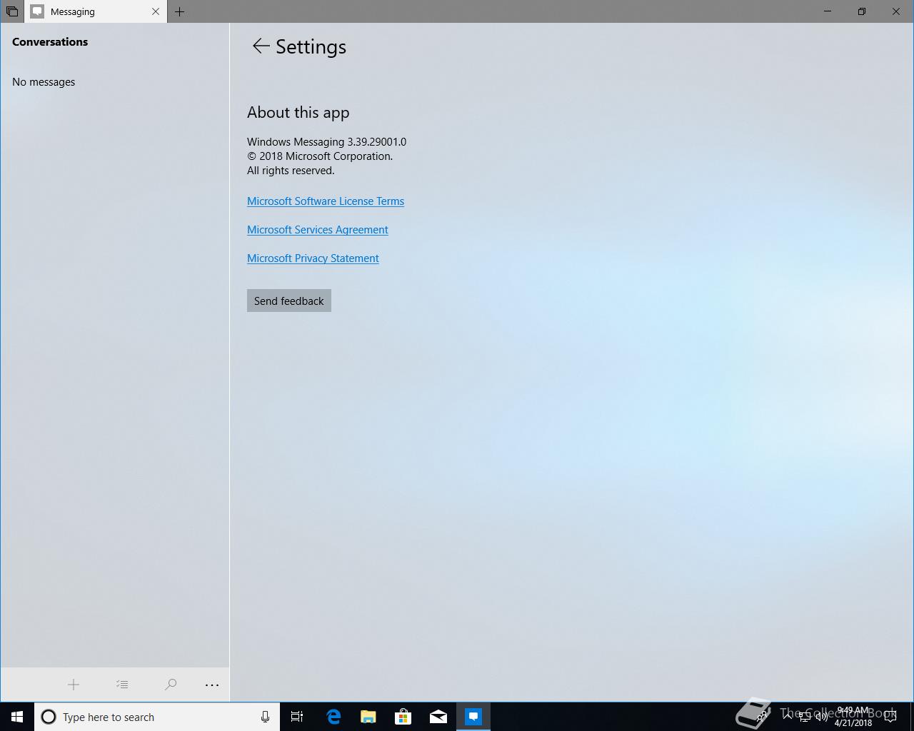The width and height of the screenshot is (914, 731).
Task: Open Mail app from taskbar
Action: tap(438, 717)
